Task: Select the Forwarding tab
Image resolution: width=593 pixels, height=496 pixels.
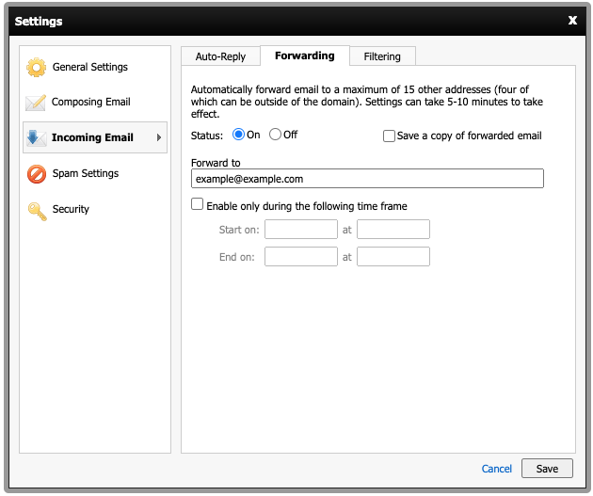Action: 305,56
